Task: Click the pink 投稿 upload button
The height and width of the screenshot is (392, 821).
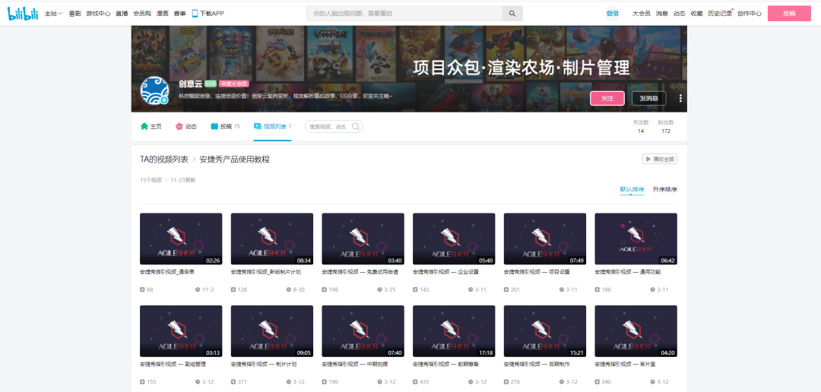Action: coord(789,14)
